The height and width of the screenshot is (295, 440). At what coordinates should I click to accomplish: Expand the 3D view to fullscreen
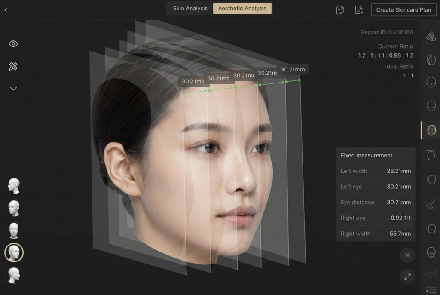407,277
